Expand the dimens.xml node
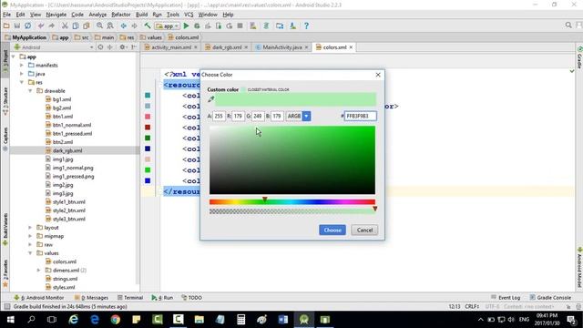The width and height of the screenshot is (583, 328). (x=38, y=270)
